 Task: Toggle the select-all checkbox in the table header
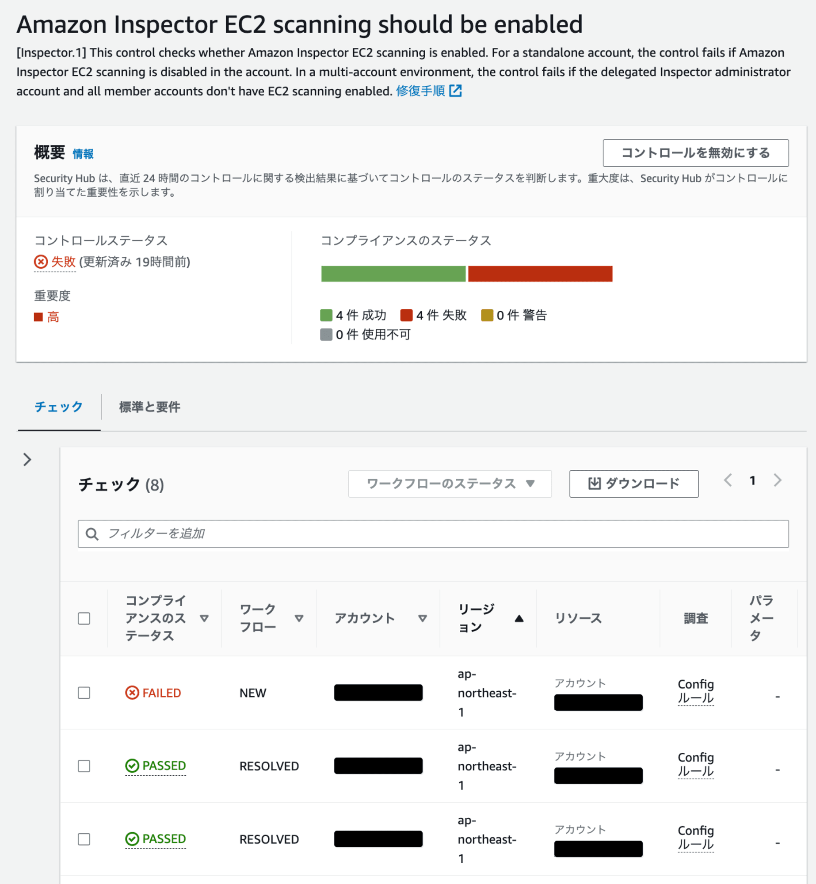(84, 618)
